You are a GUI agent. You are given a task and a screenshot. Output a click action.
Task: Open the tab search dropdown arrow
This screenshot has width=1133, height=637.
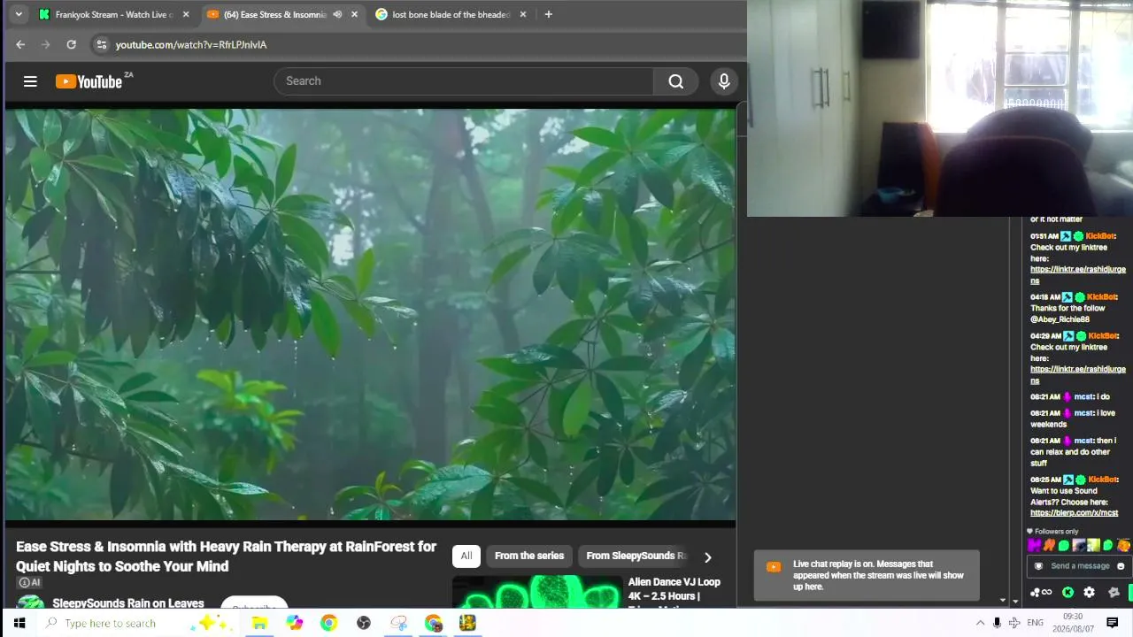click(x=19, y=14)
